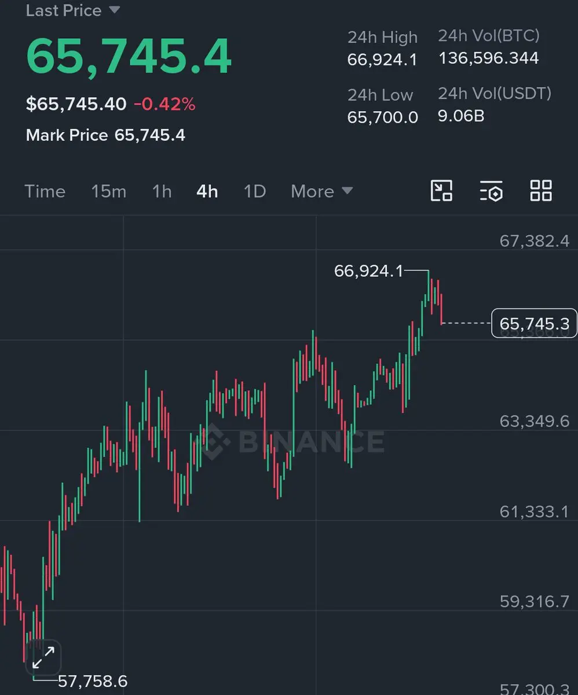Screen dimensions: 578x695
Task: Tap the 57,758.6 chart low marker
Action: 93,681
